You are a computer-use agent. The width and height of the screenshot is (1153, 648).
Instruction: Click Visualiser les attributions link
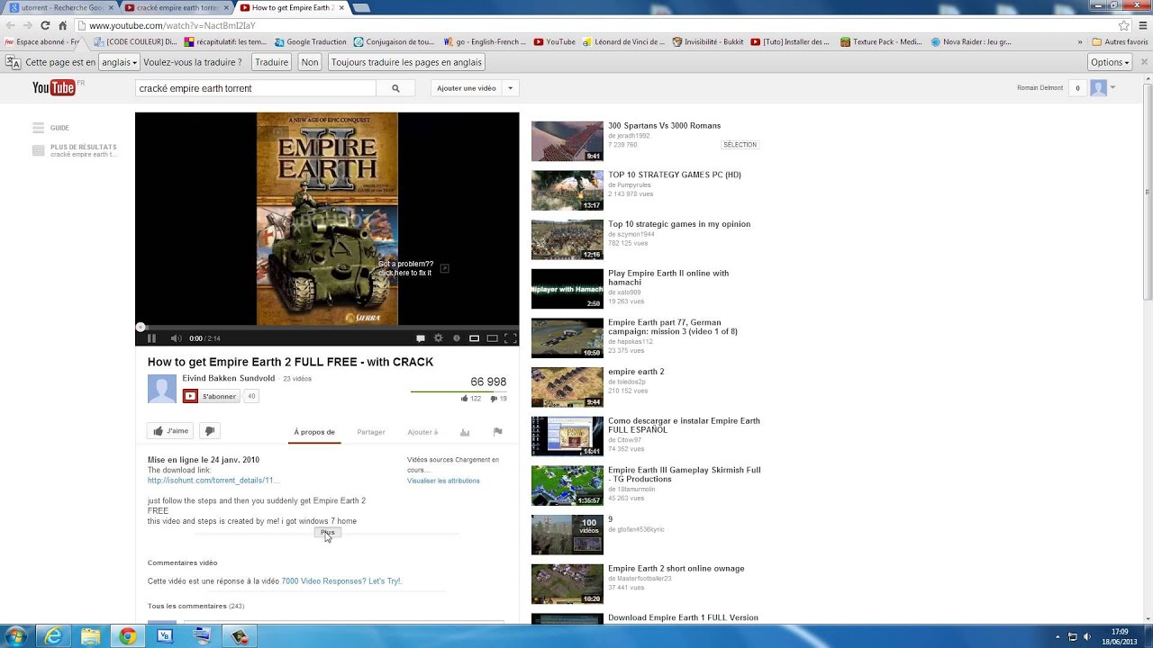pyautogui.click(x=443, y=481)
